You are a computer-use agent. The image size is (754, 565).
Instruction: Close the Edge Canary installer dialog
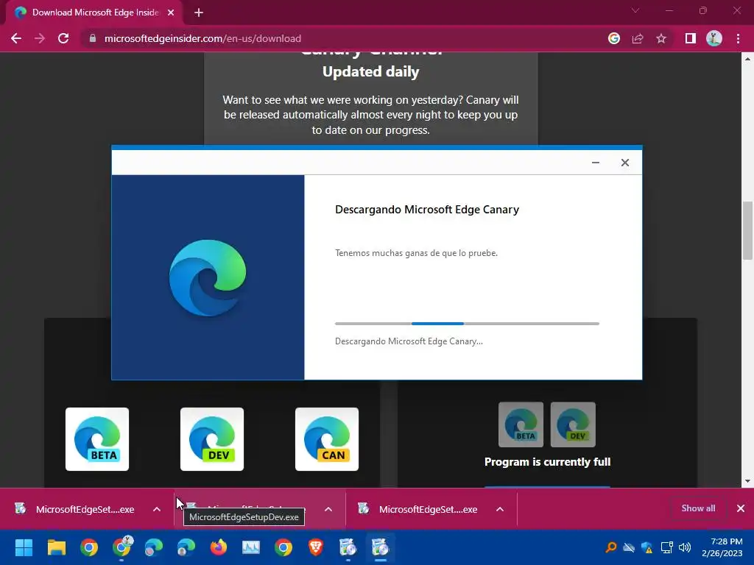coord(624,163)
